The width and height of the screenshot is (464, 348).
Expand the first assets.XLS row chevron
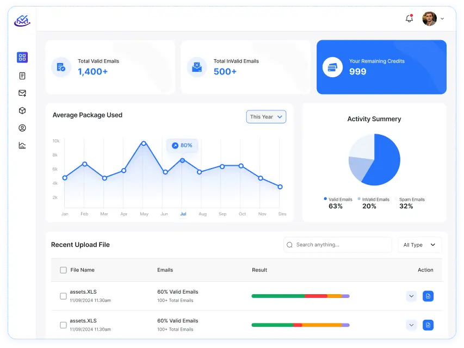point(411,296)
